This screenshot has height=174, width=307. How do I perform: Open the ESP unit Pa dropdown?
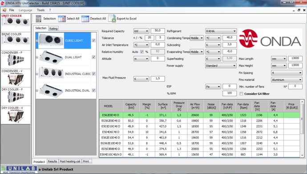[x=213, y=87]
